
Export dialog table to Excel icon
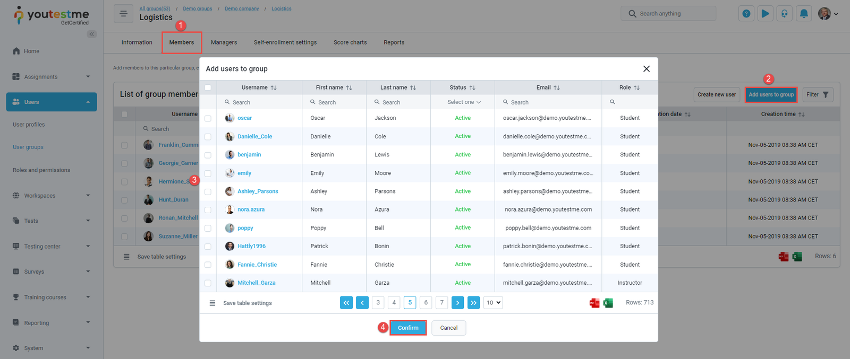(608, 303)
